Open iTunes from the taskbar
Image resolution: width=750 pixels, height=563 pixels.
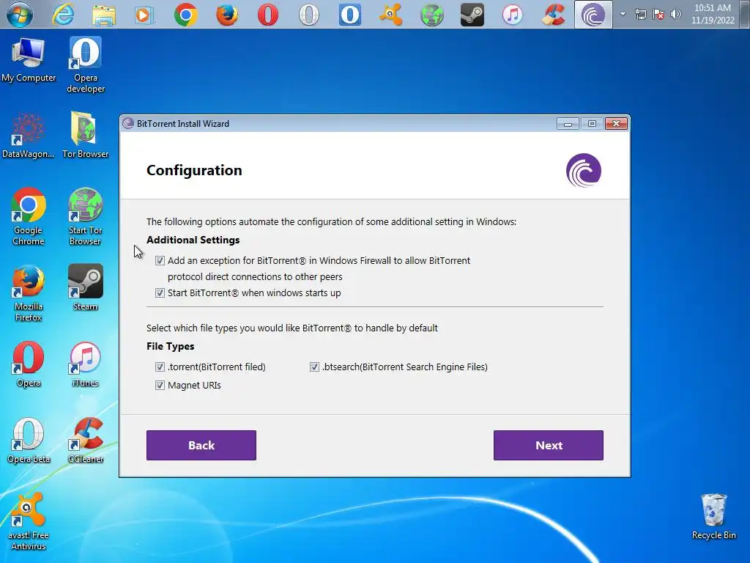(x=513, y=15)
